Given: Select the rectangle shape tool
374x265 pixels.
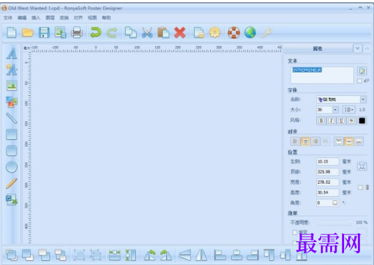Looking at the screenshot, I should (x=11, y=134).
